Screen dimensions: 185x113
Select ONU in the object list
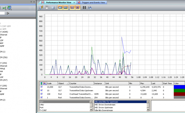(x=42, y=104)
